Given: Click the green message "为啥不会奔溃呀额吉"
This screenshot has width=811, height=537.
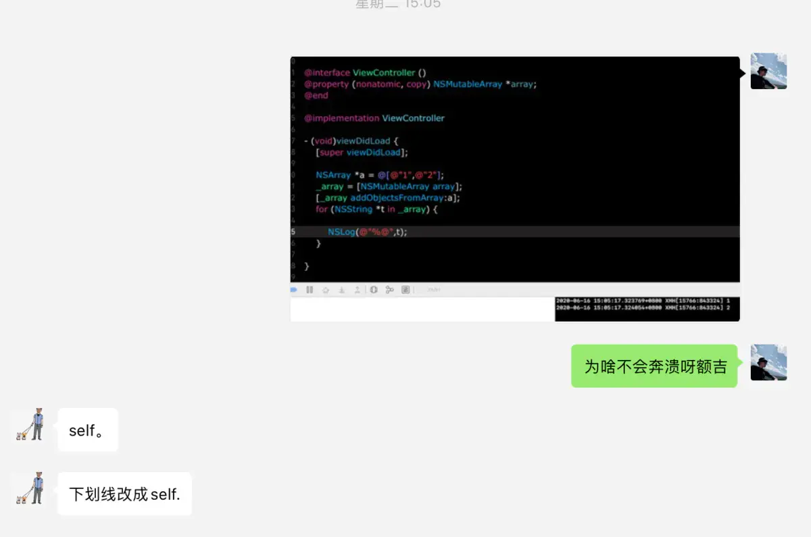Looking at the screenshot, I should [654, 366].
